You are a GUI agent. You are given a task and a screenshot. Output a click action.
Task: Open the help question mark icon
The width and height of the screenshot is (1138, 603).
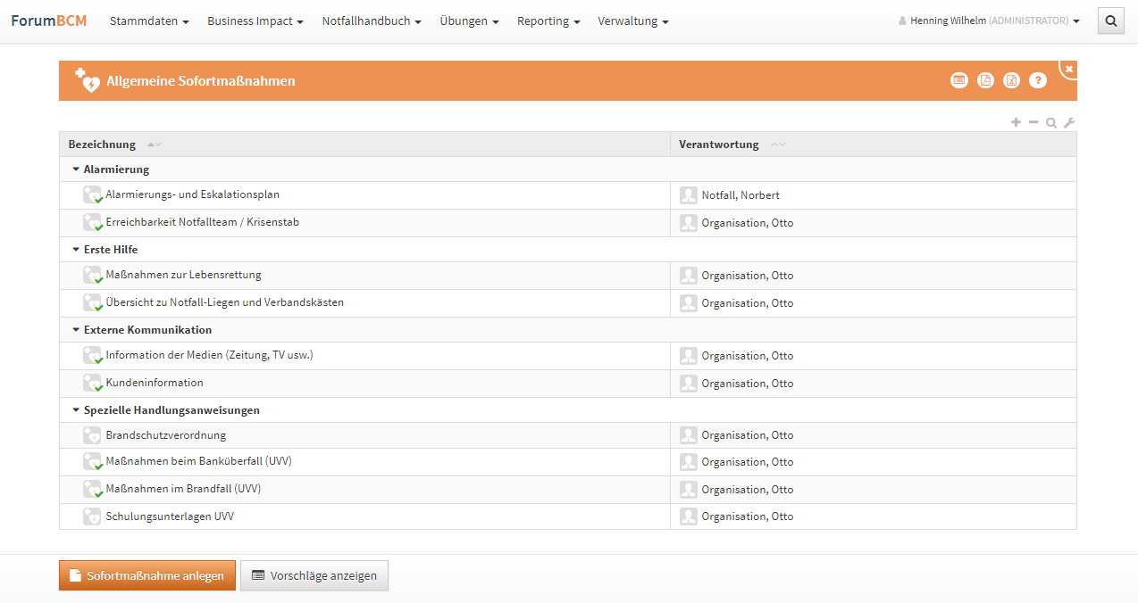(1037, 80)
